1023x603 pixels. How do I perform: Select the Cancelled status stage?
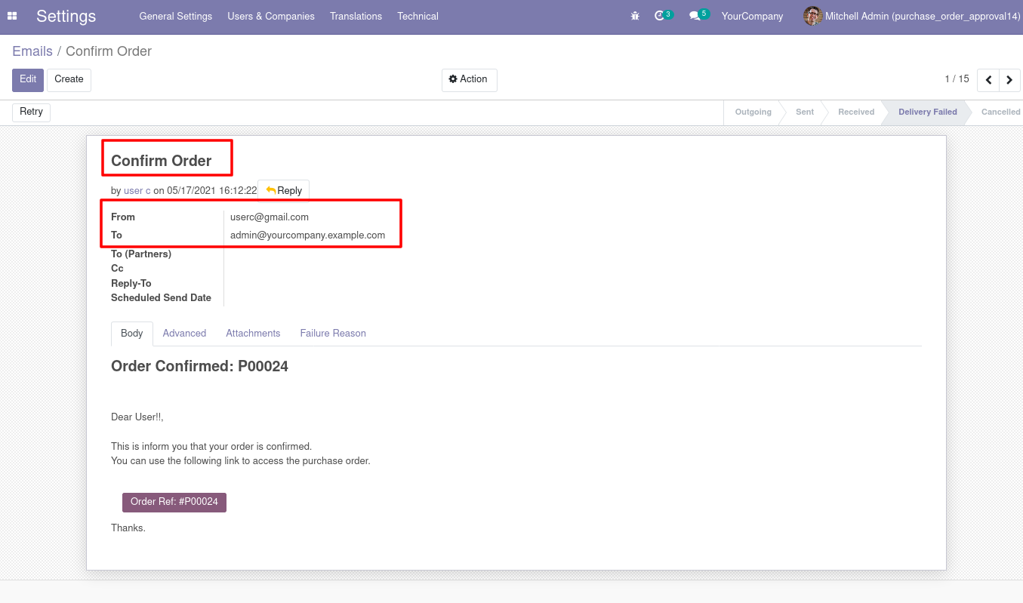(x=1000, y=112)
